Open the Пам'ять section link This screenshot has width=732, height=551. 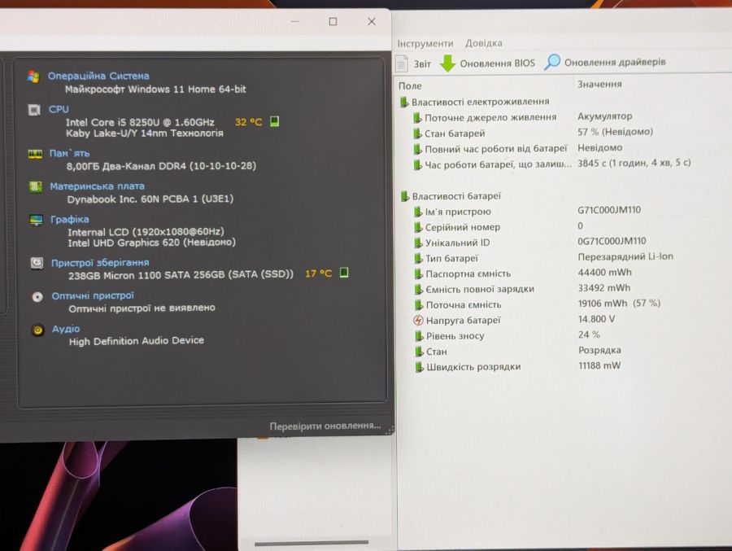click(x=70, y=153)
